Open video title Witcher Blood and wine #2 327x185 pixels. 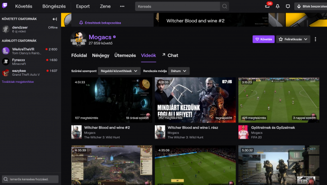(x=107, y=128)
